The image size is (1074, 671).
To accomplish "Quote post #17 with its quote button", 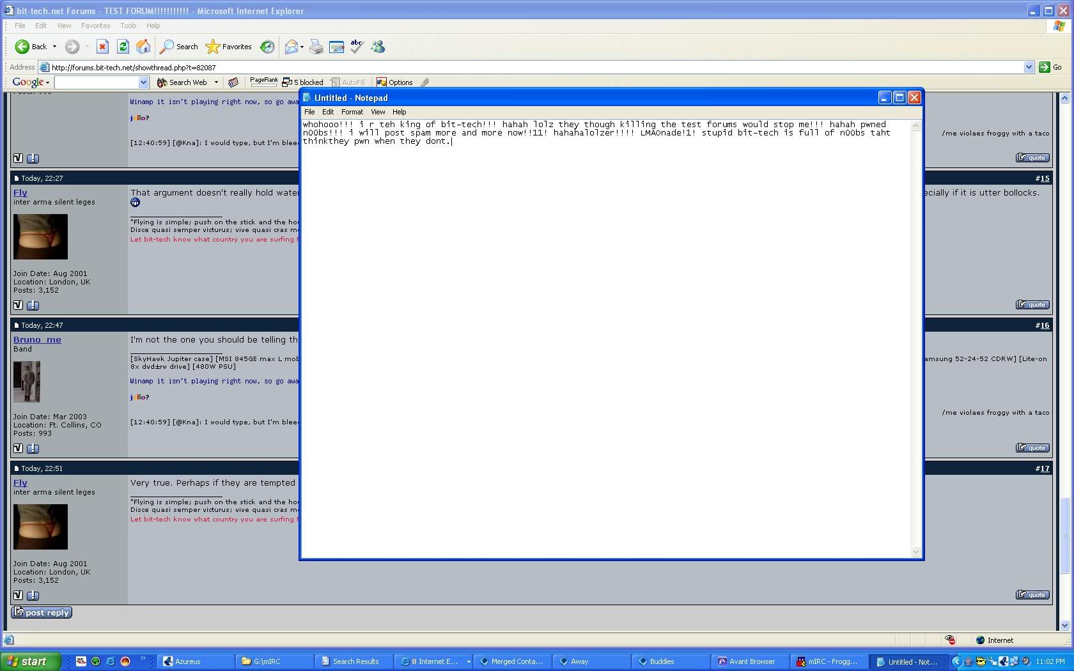I will (x=1032, y=595).
